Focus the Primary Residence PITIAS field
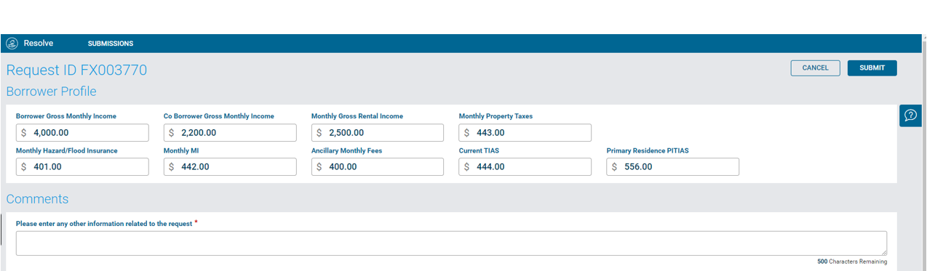Image resolution: width=927 pixels, height=271 pixels. (x=673, y=167)
